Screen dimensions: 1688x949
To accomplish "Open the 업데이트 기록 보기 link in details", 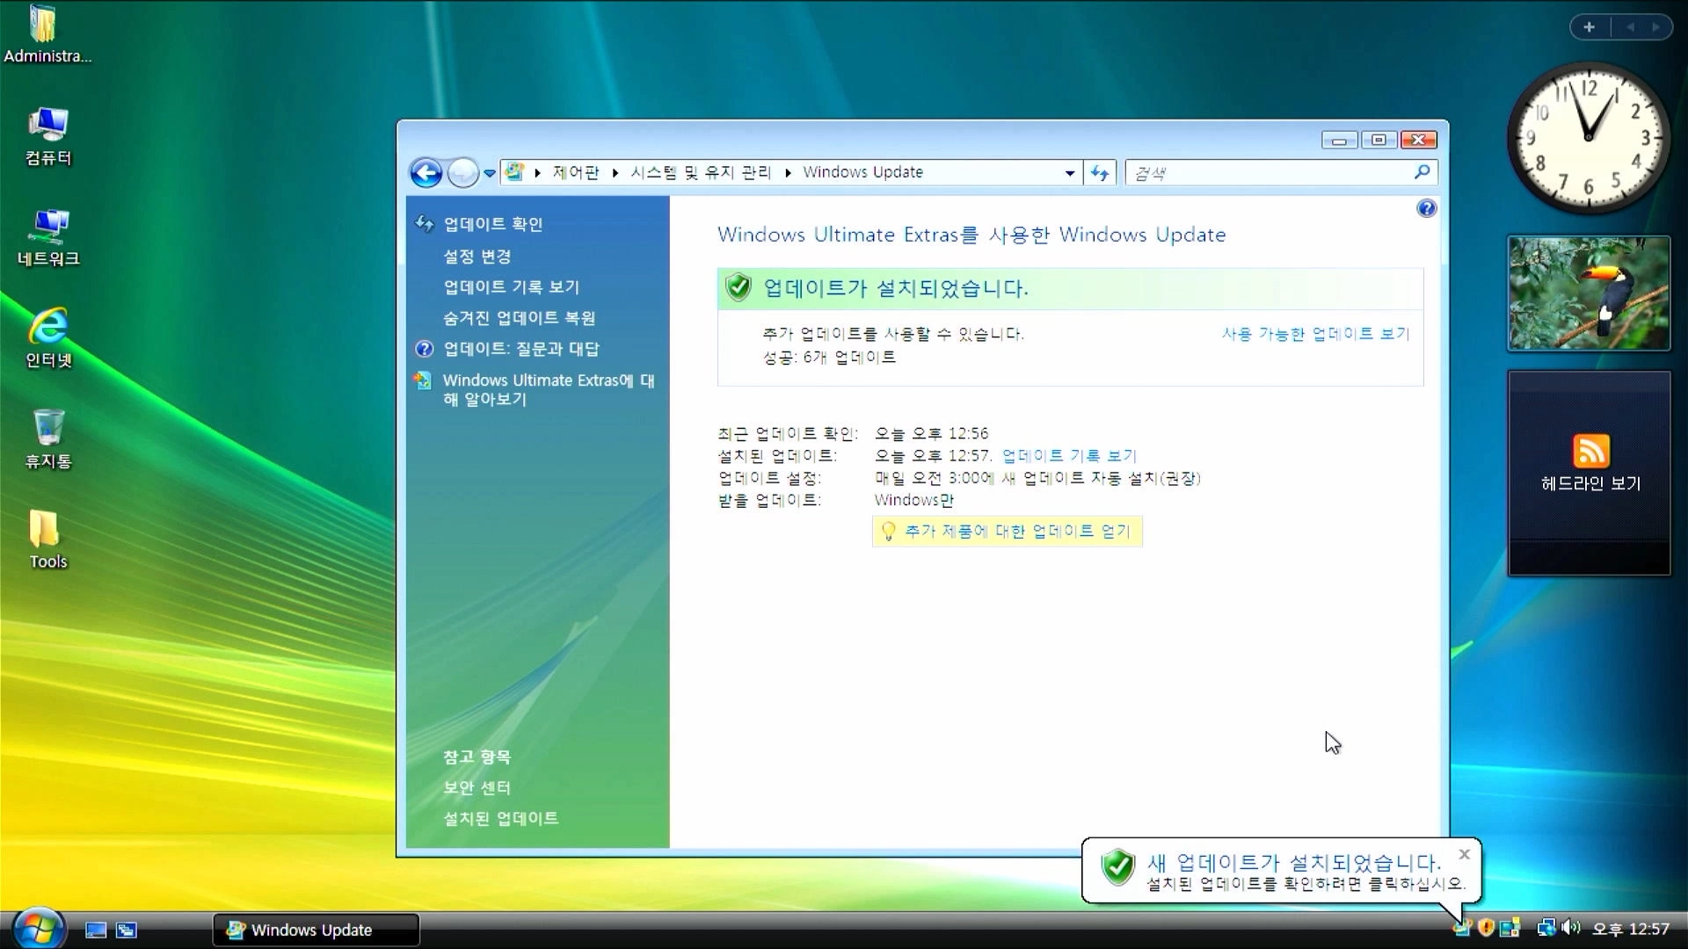I will [x=1068, y=455].
